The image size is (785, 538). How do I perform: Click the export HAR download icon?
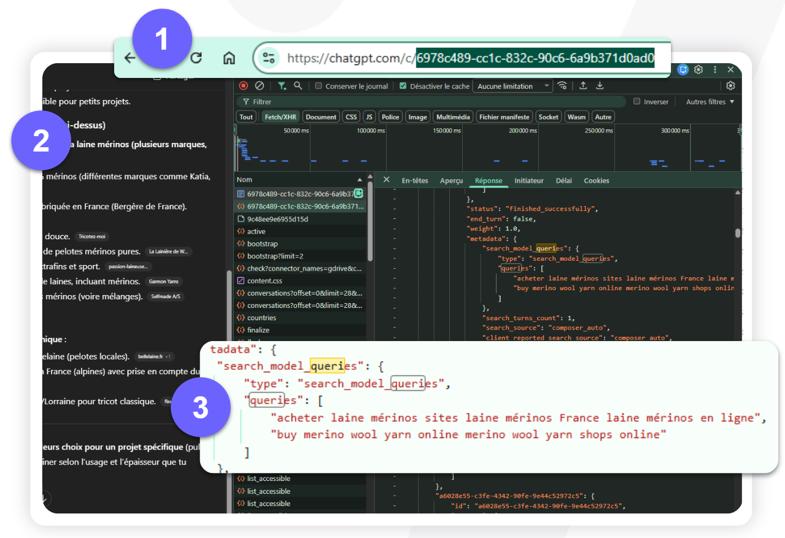point(600,86)
